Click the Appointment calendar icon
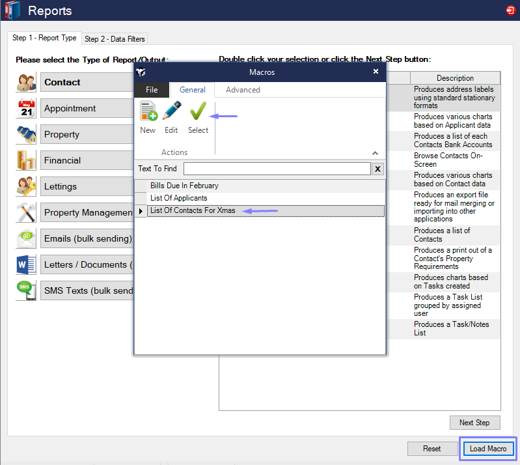The width and height of the screenshot is (520, 465). point(26,109)
